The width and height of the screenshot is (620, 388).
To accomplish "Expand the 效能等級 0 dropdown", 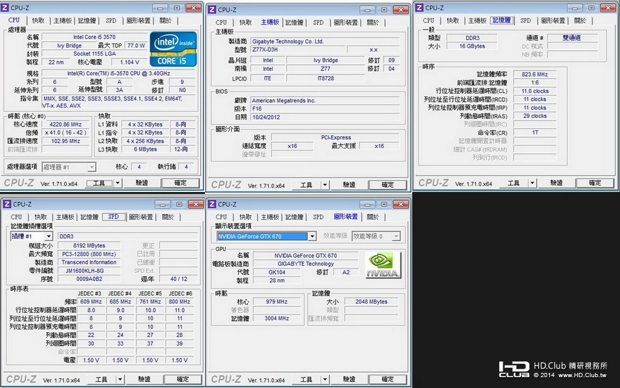I will pos(396,237).
